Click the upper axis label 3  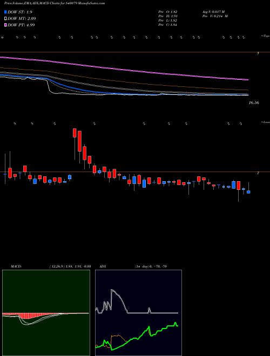point(258,53)
